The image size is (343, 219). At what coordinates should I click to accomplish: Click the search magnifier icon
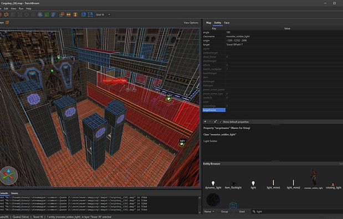pyautogui.click(x=254, y=211)
